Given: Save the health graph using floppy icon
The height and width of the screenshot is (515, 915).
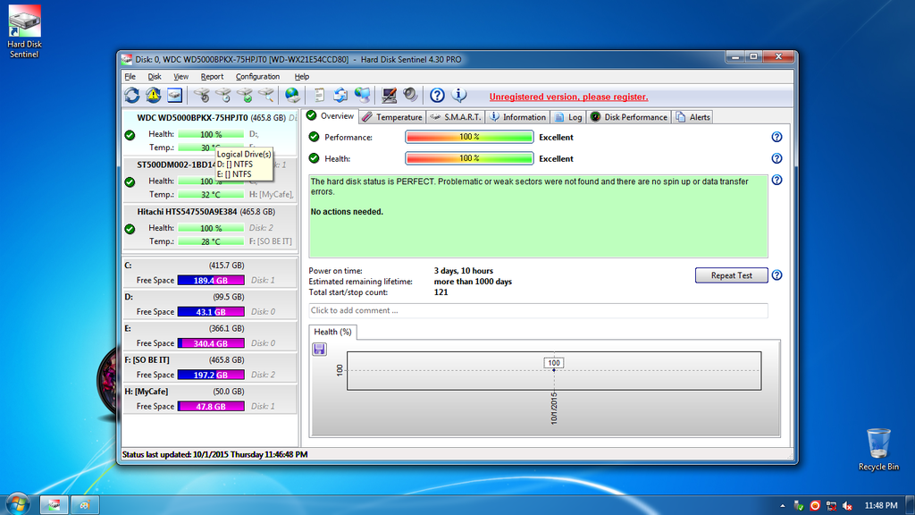Looking at the screenshot, I should tap(319, 349).
